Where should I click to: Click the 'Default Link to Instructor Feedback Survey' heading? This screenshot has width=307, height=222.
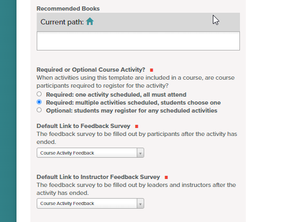coord(98,177)
